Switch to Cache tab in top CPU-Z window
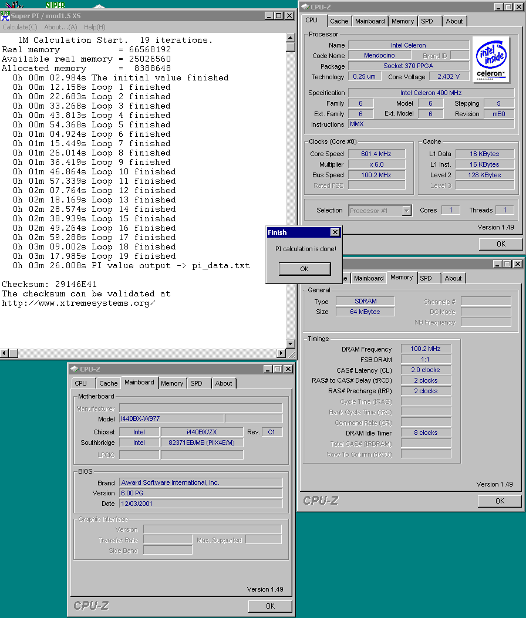526x618 pixels. point(339,21)
